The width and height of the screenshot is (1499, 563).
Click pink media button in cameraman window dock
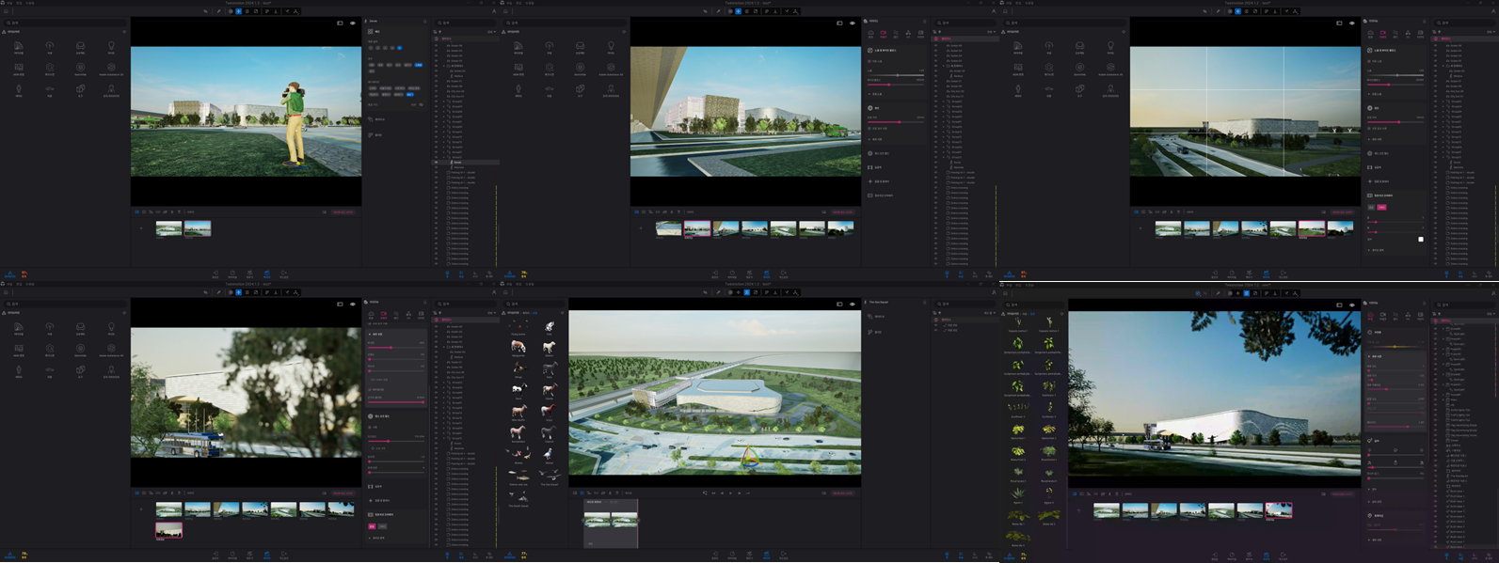coord(343,212)
